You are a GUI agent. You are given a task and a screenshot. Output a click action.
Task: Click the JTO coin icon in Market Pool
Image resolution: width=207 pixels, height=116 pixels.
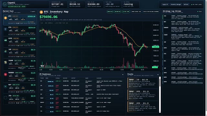(5, 98)
